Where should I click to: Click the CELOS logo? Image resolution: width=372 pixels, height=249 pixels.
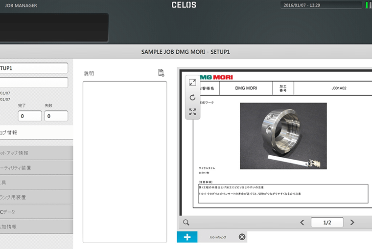pyautogui.click(x=184, y=5)
